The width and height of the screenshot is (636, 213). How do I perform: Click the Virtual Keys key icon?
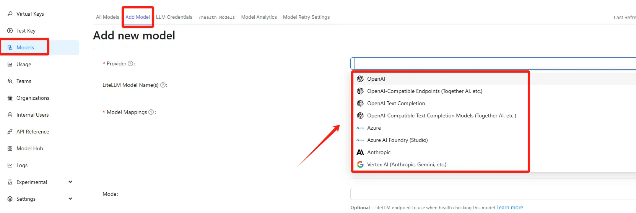point(10,14)
